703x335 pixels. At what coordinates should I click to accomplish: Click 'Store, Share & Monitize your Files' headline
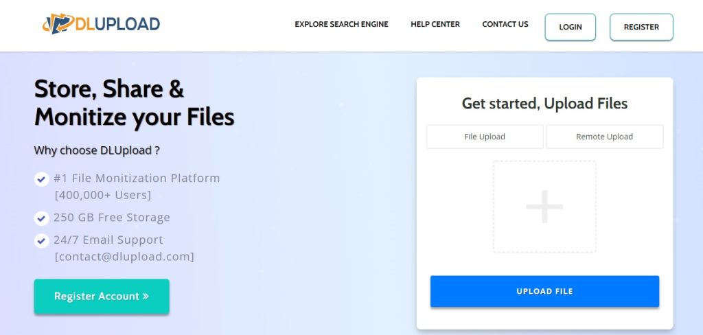click(134, 103)
